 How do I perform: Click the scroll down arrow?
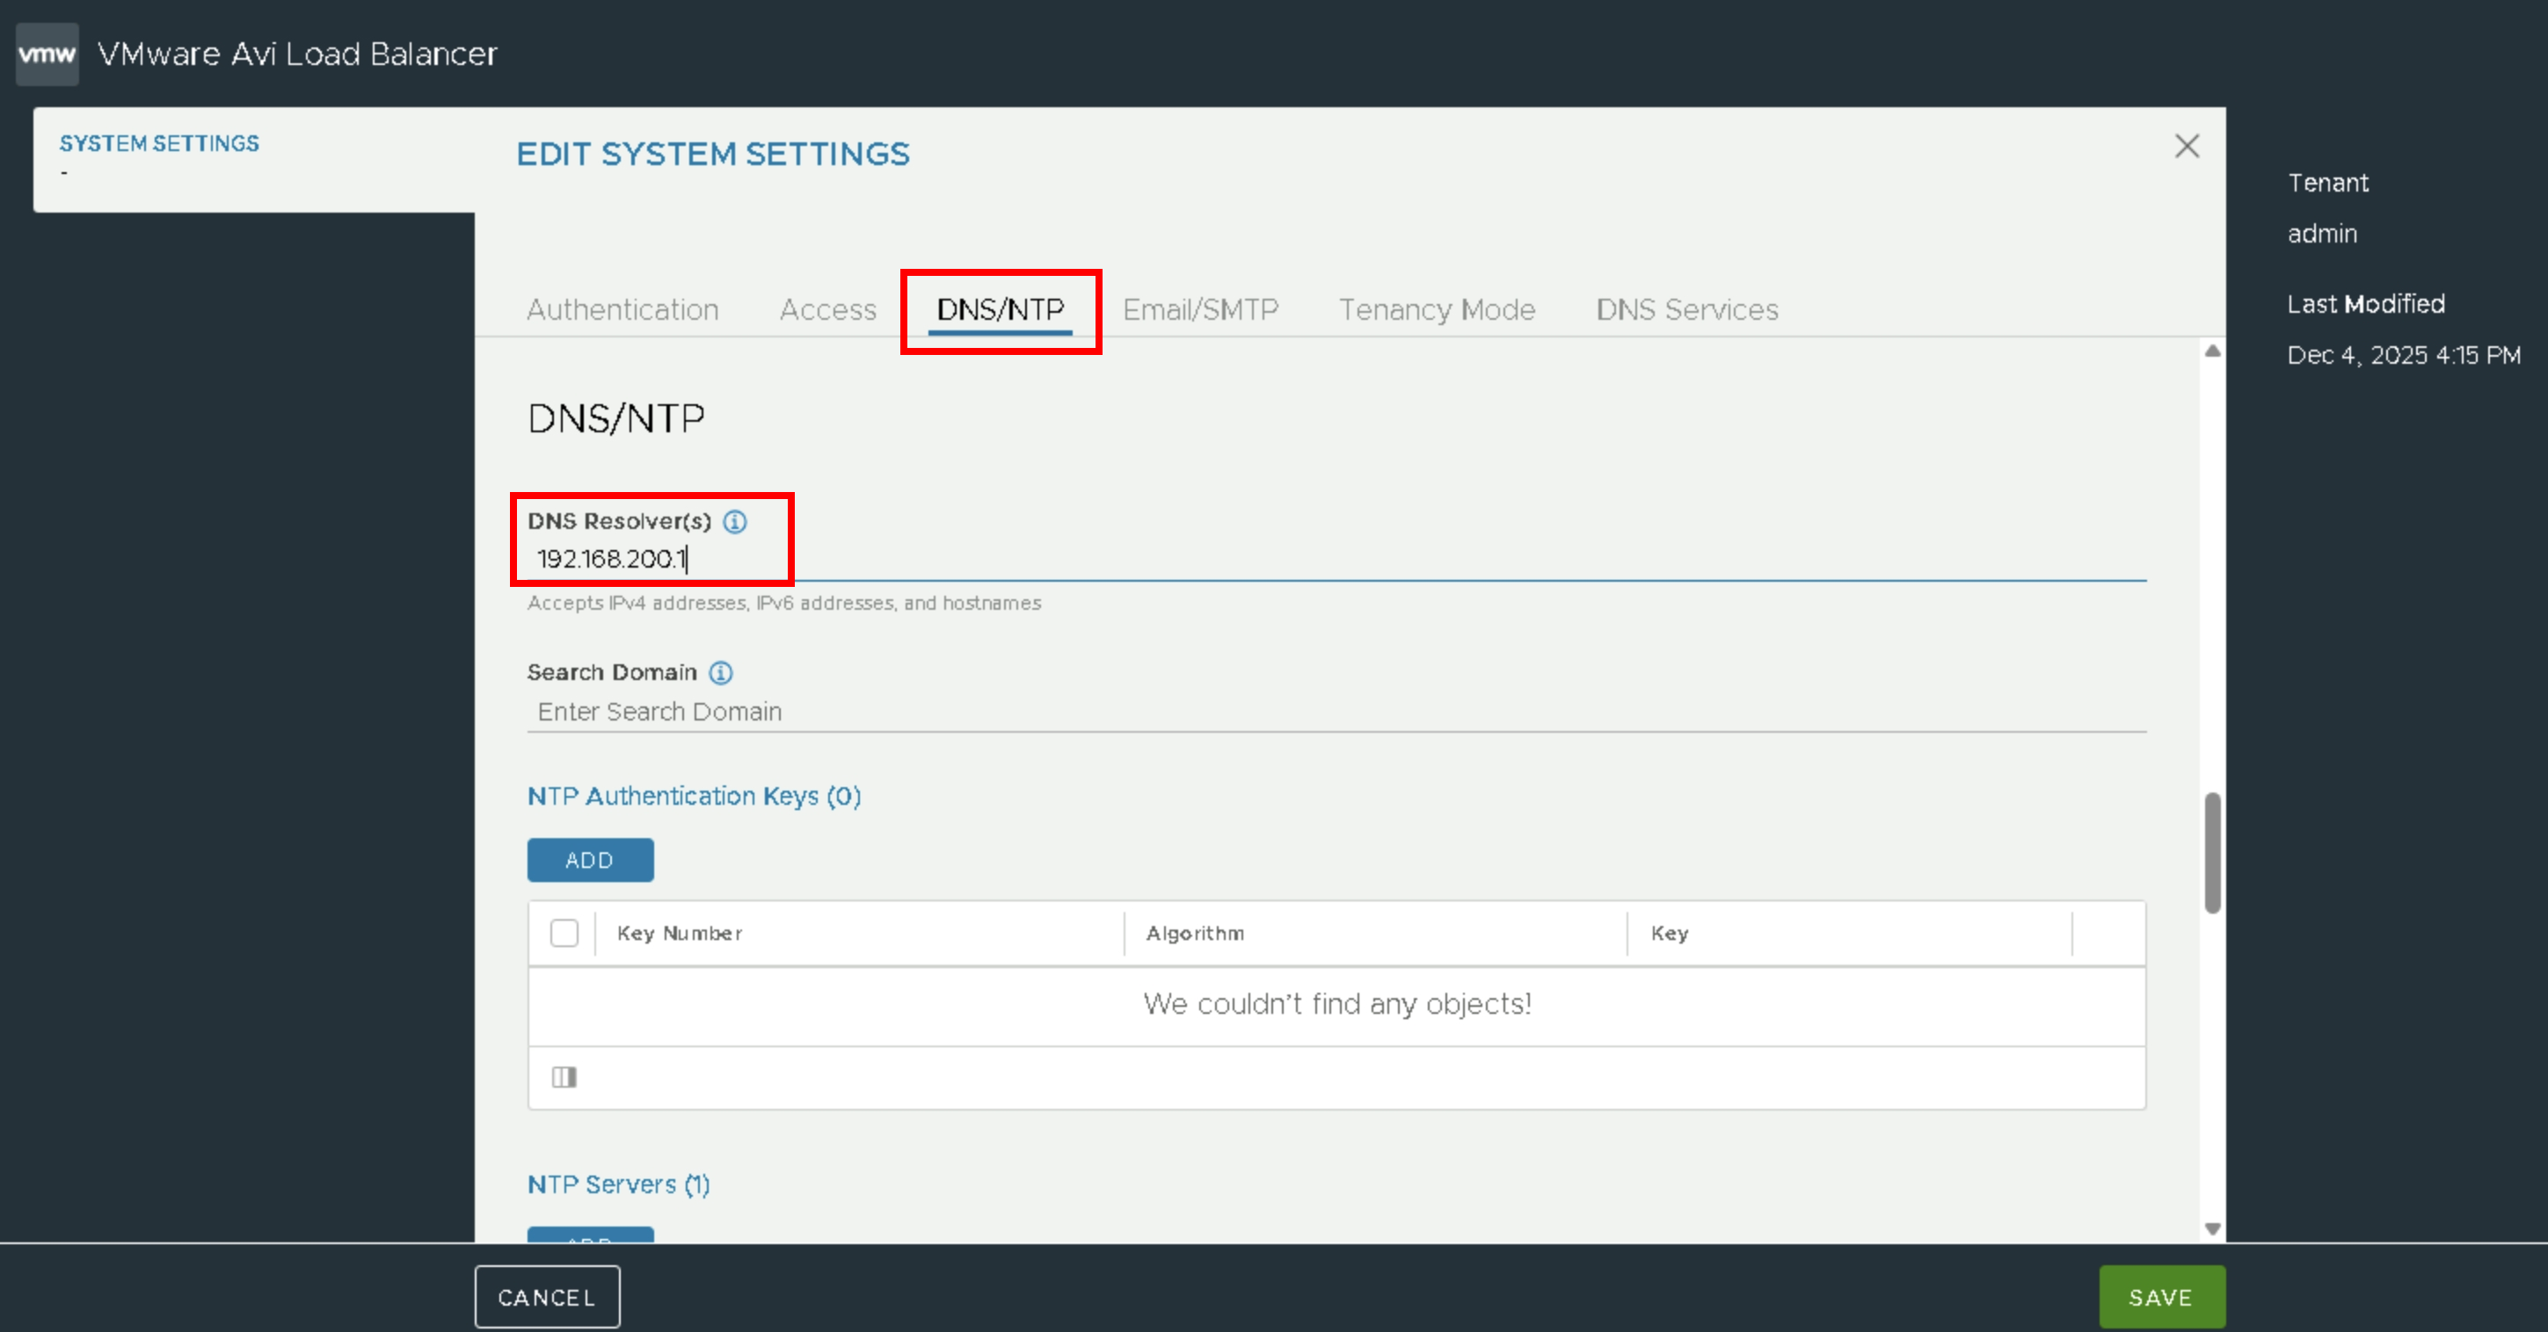[2213, 1228]
